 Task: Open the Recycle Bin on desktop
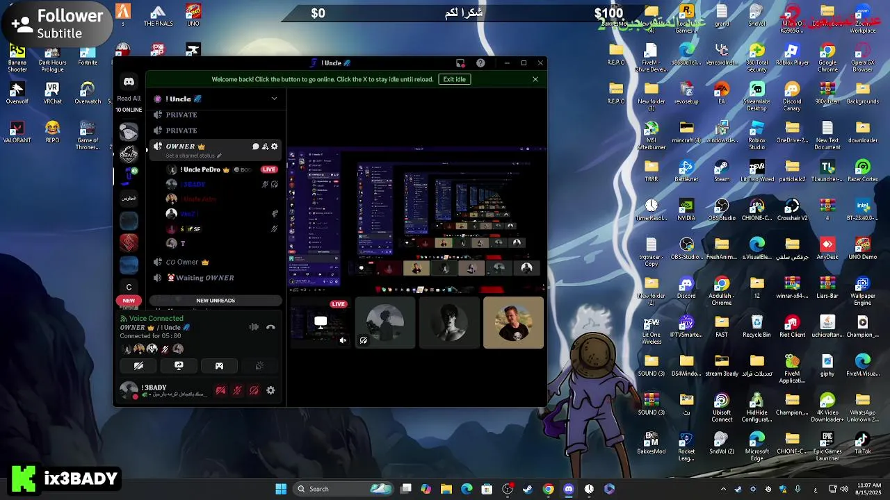click(x=756, y=326)
